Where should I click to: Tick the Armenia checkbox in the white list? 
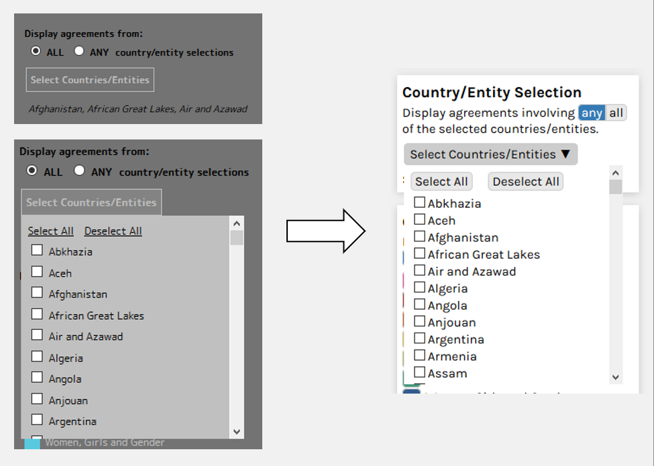point(419,355)
